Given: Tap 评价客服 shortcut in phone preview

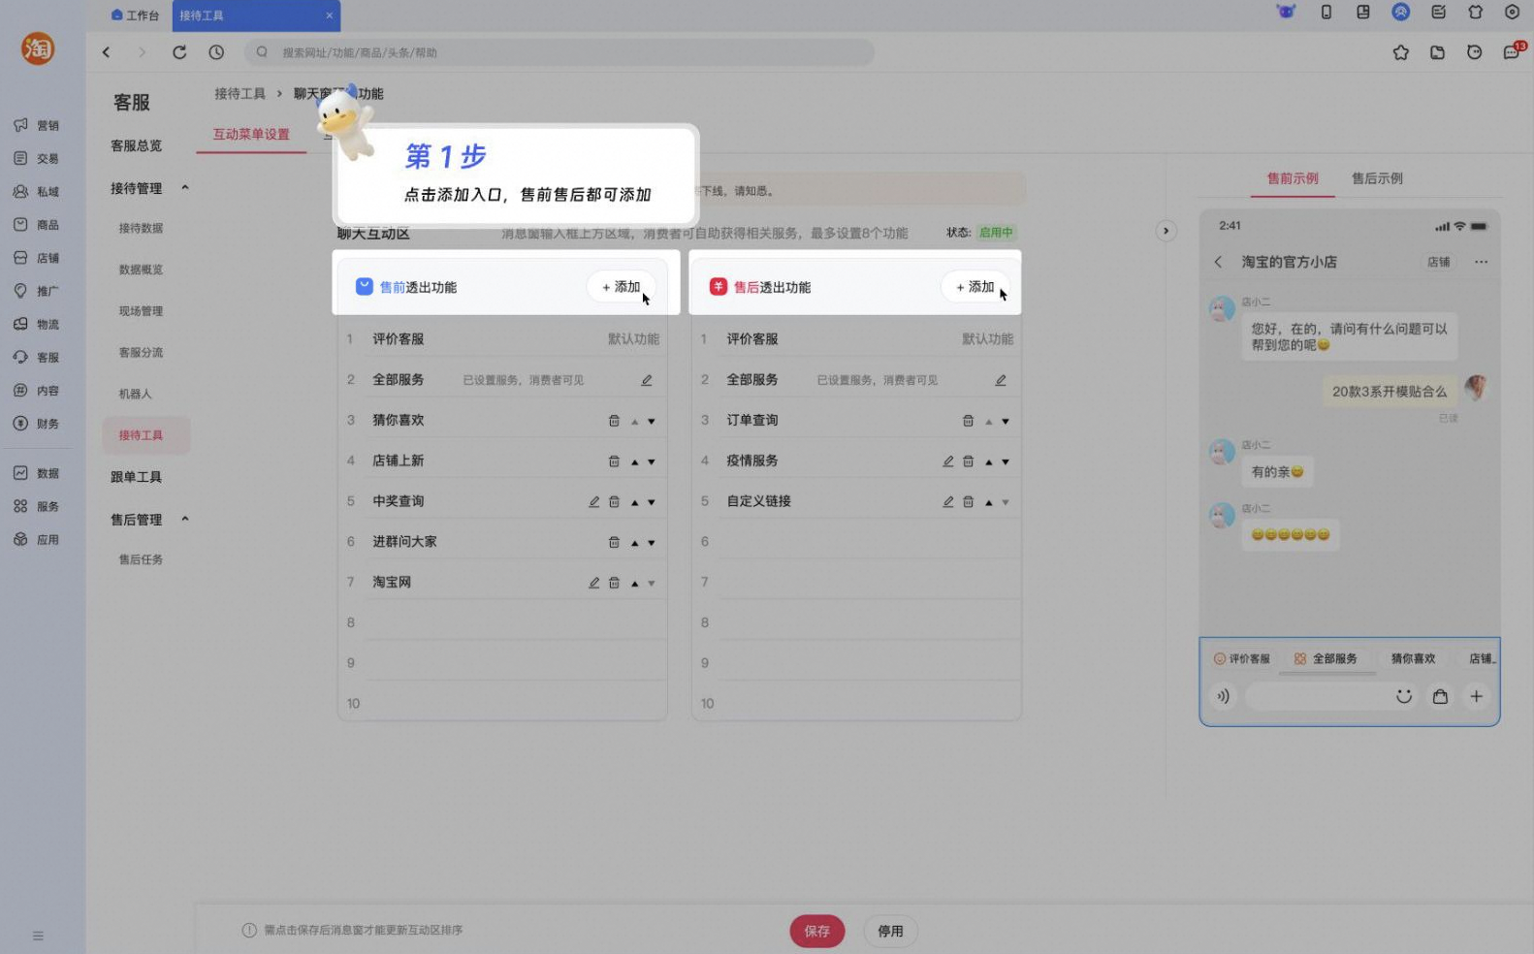Looking at the screenshot, I should click(x=1241, y=658).
